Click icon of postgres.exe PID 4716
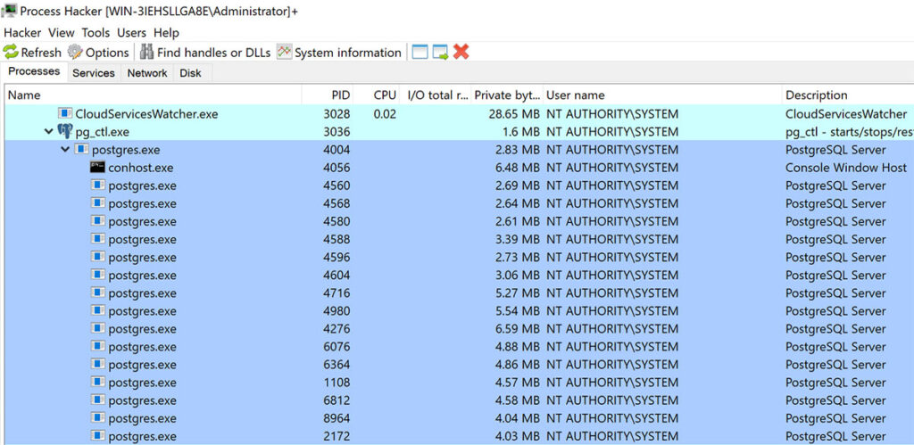Viewport: 914px width, 445px height. 98,293
